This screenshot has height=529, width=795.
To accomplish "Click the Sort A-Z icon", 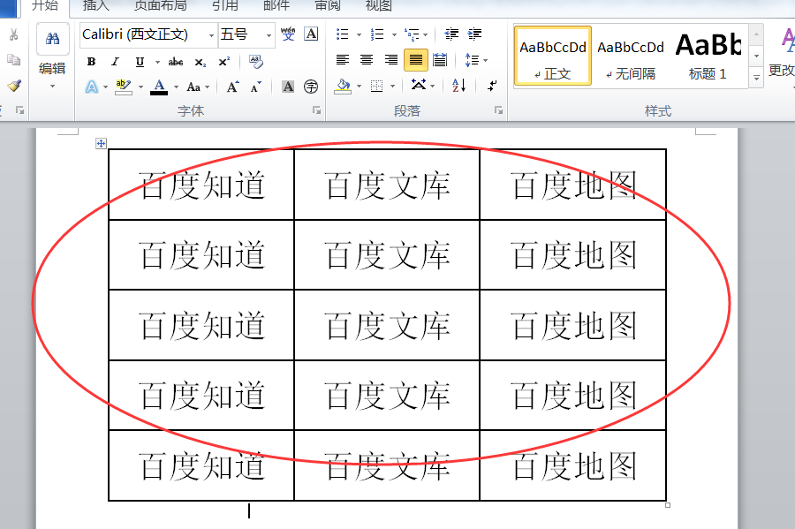I will (x=458, y=86).
